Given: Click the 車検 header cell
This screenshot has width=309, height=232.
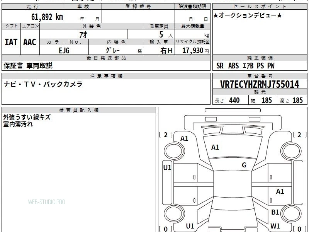Looking at the screenshot, I should (x=83, y=7).
